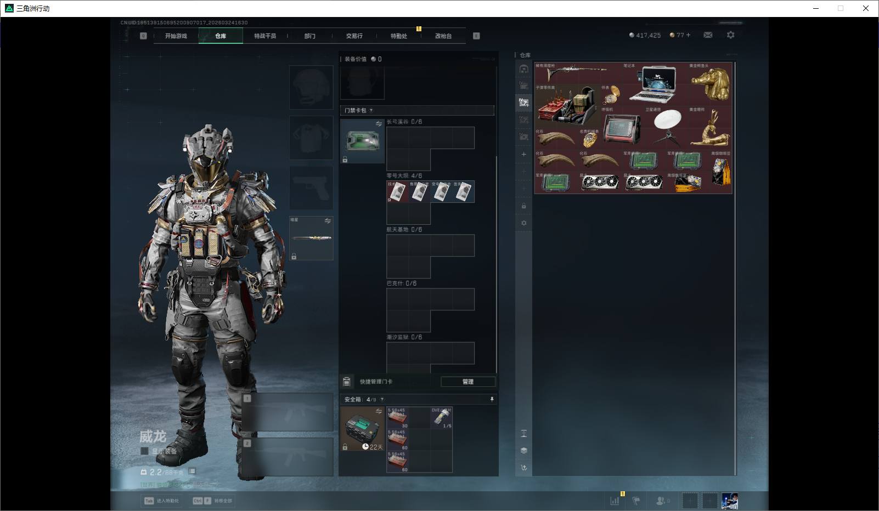Open the 开始游戏 tab

click(x=176, y=36)
